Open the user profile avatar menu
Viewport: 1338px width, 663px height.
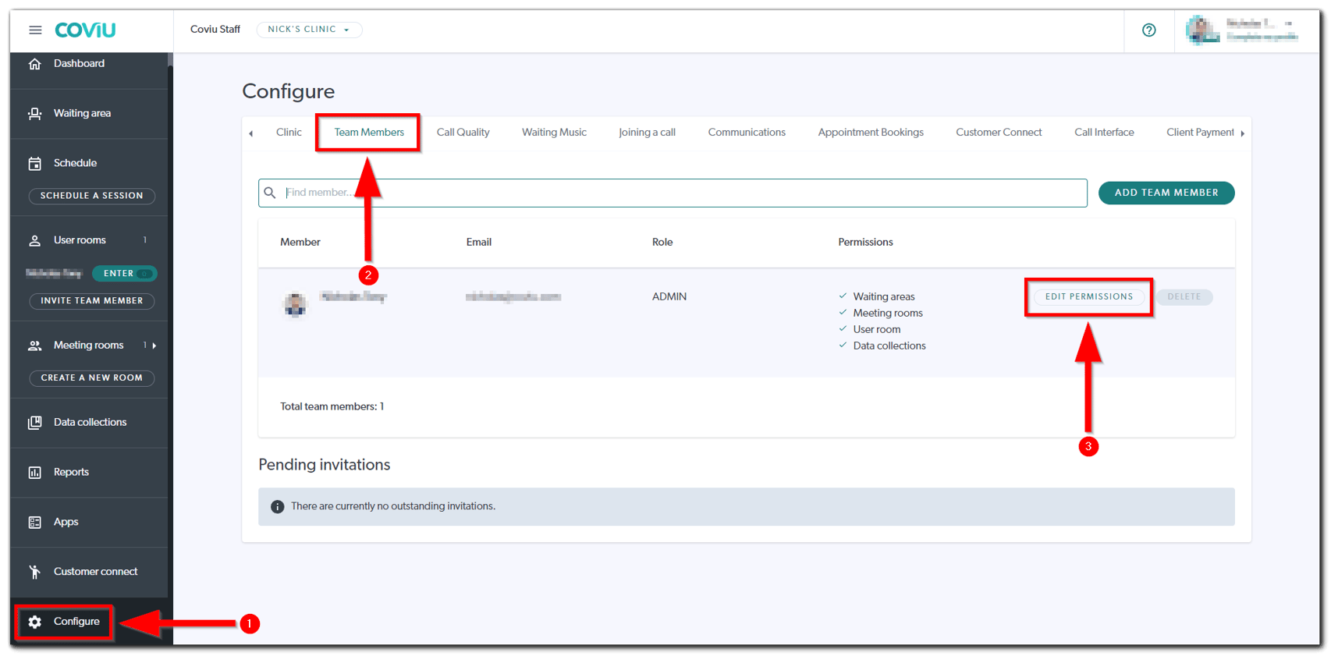(1201, 30)
